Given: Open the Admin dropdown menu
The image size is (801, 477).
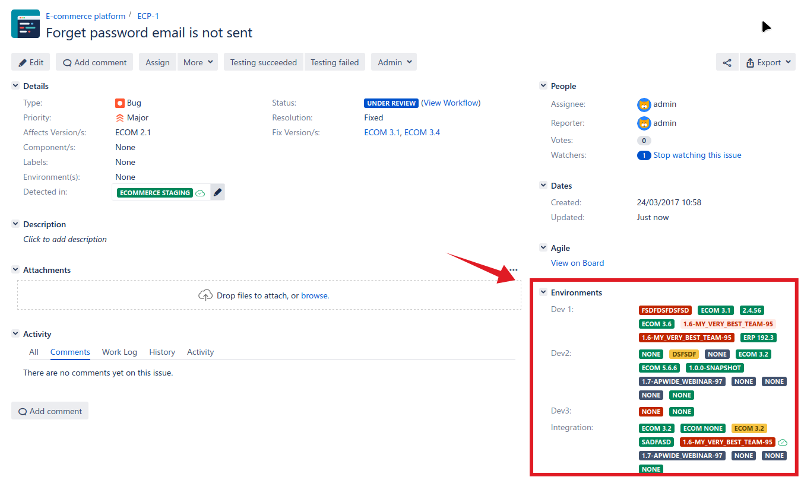Looking at the screenshot, I should pyautogui.click(x=394, y=62).
